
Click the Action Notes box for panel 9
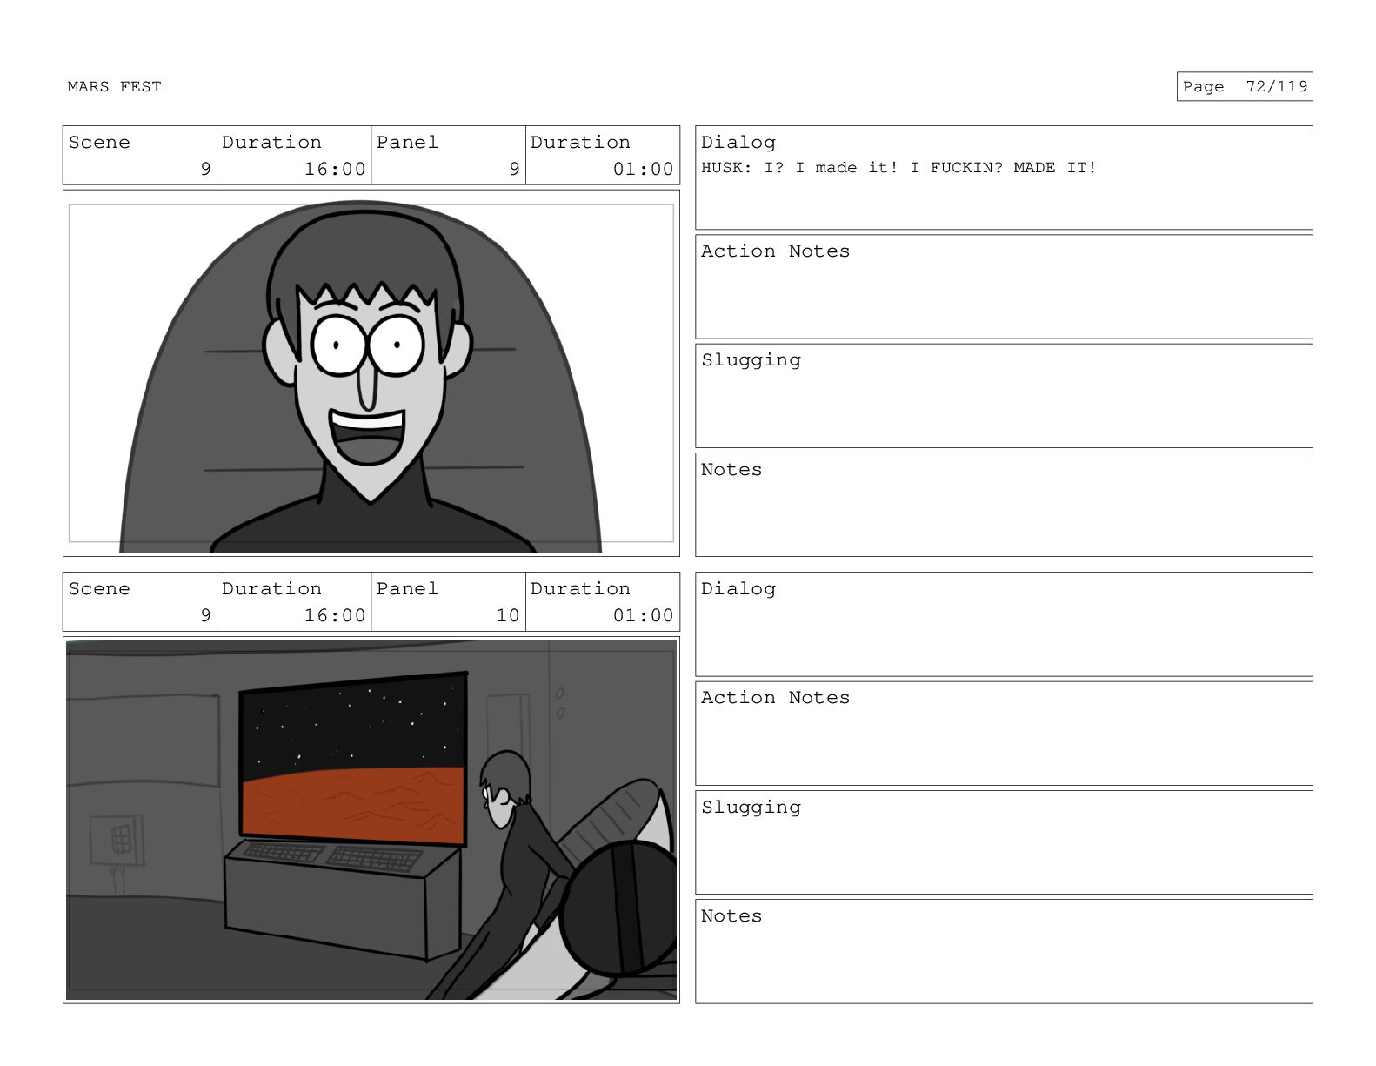coord(1004,287)
